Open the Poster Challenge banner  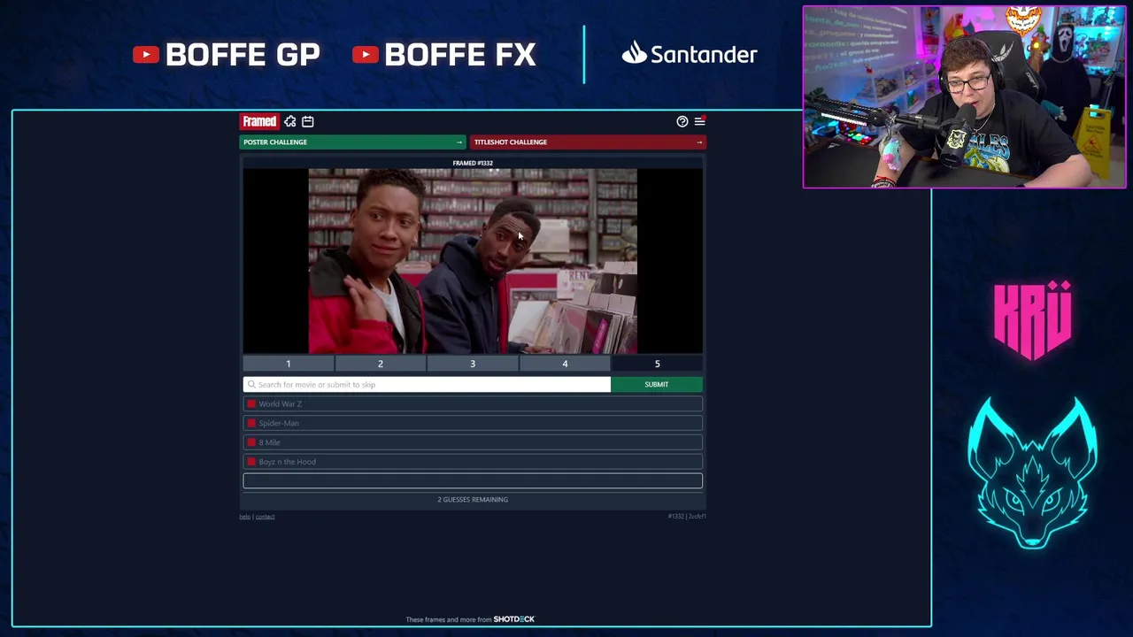(353, 142)
